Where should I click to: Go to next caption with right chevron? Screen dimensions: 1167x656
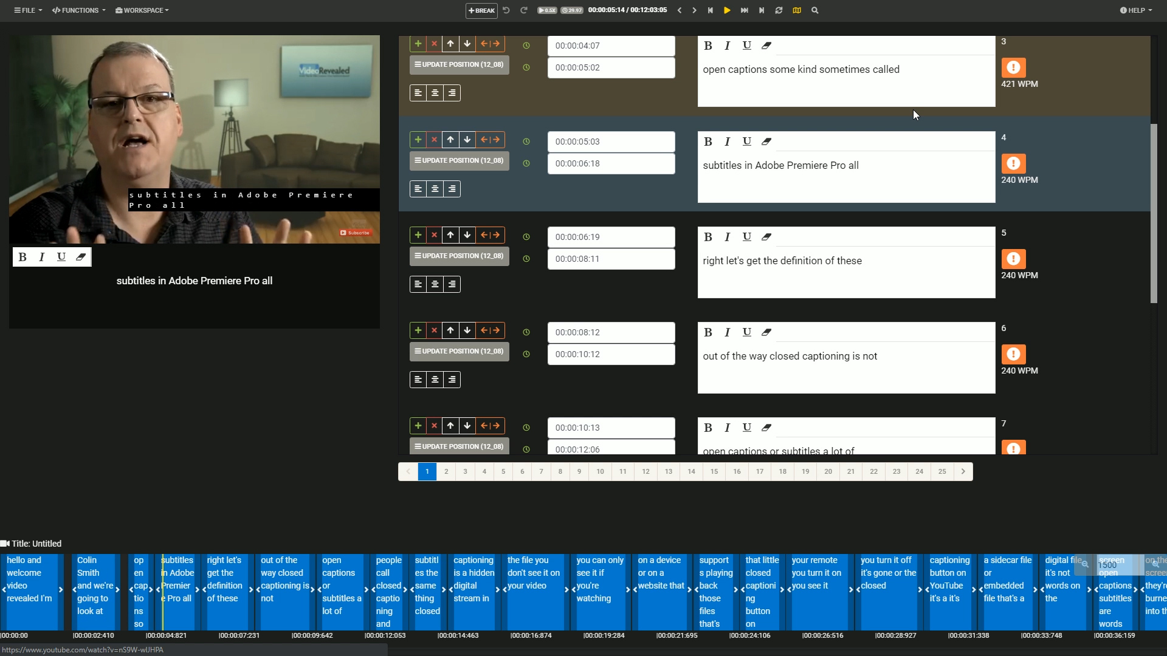(x=694, y=10)
